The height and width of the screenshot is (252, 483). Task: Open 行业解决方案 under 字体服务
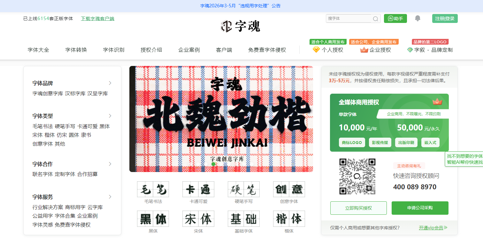pos(48,207)
